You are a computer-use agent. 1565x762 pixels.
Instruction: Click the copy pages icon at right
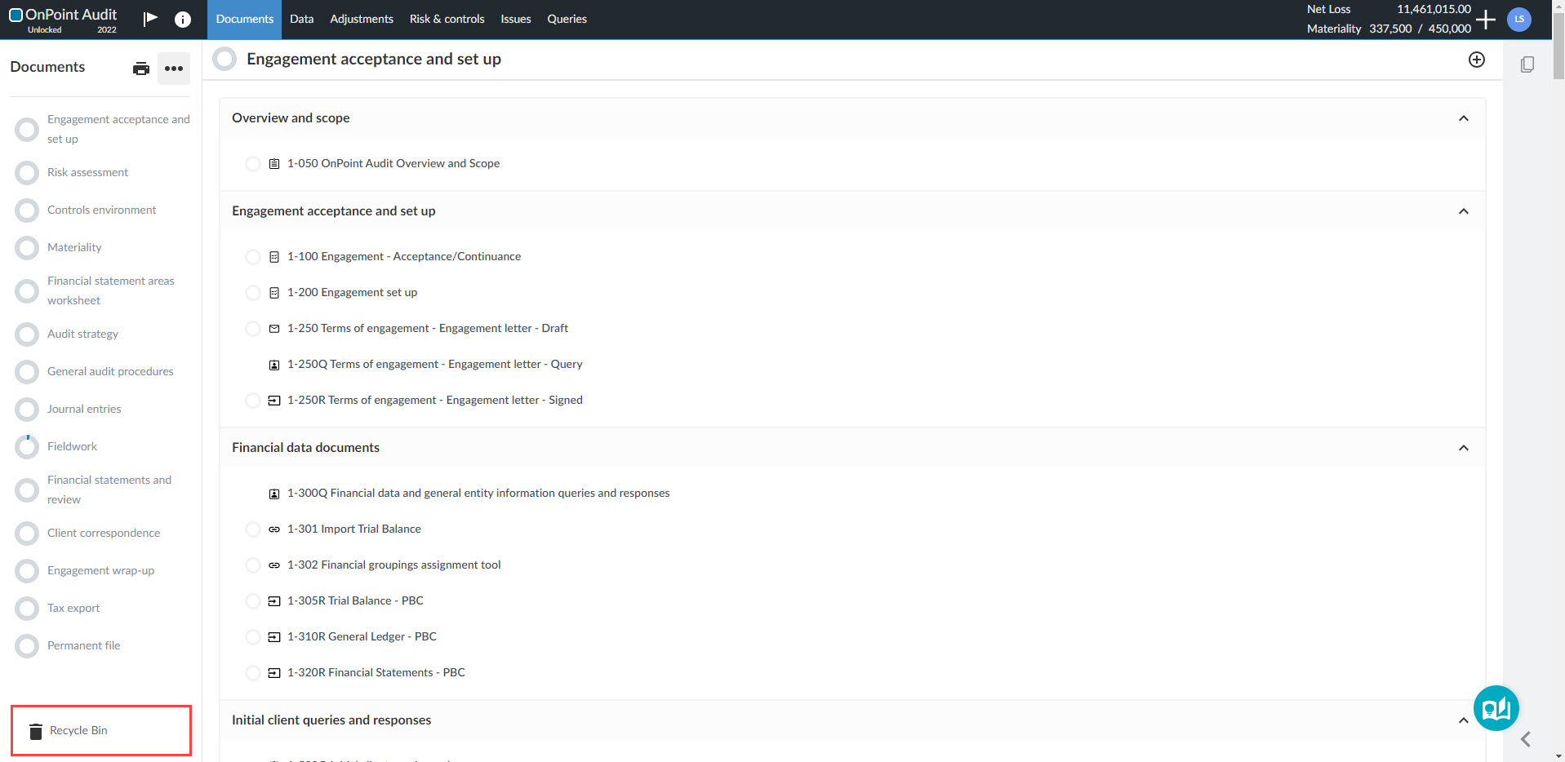tap(1527, 64)
